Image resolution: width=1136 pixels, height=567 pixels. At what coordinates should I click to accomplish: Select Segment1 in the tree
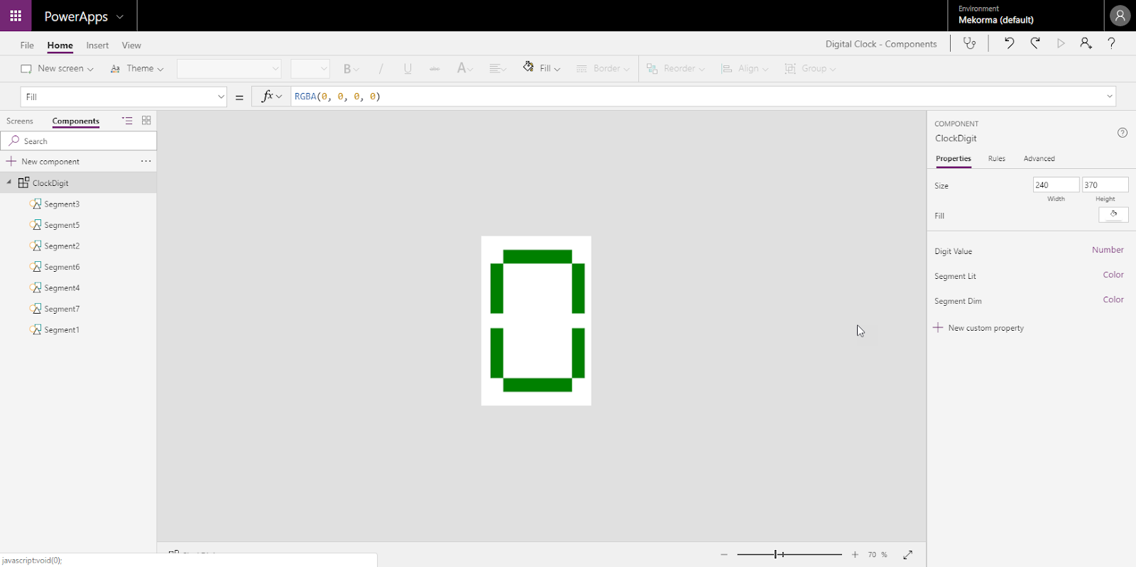tap(62, 330)
